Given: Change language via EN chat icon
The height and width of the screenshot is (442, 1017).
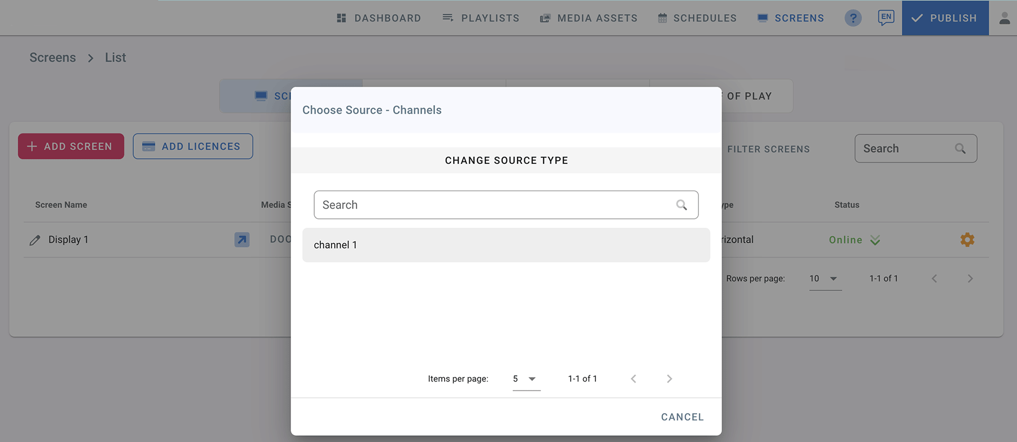Looking at the screenshot, I should (x=886, y=18).
